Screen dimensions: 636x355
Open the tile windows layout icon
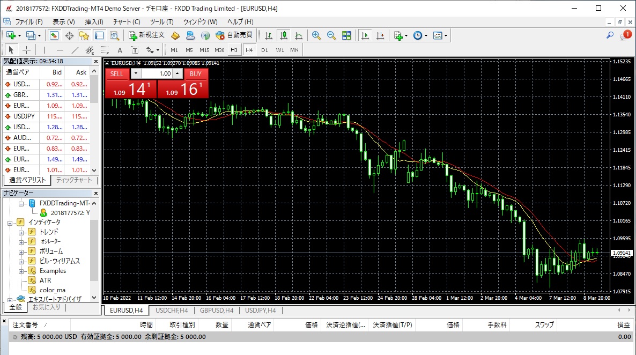(346, 35)
